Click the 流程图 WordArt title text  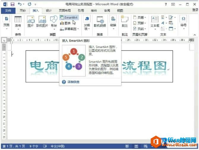144,66
